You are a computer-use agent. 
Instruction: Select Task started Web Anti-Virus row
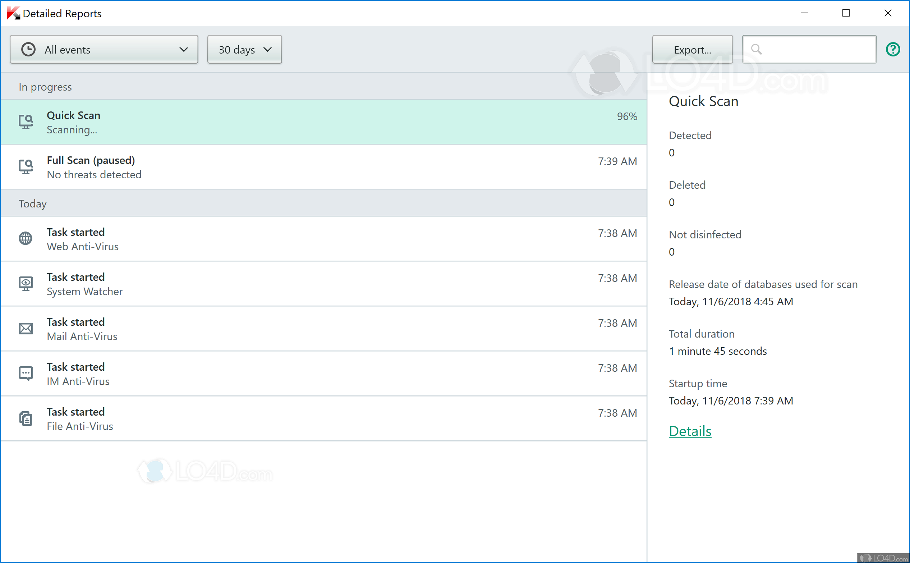pyautogui.click(x=323, y=239)
